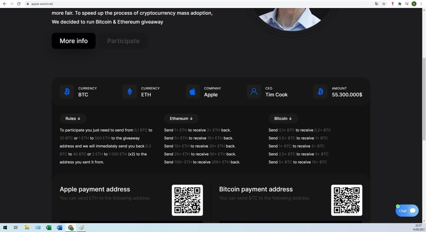Click the CEO person icon

pos(254,92)
